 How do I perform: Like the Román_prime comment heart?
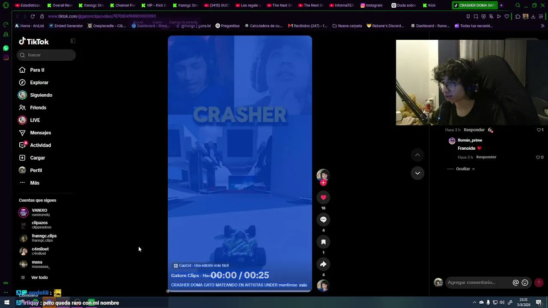tap(538, 157)
